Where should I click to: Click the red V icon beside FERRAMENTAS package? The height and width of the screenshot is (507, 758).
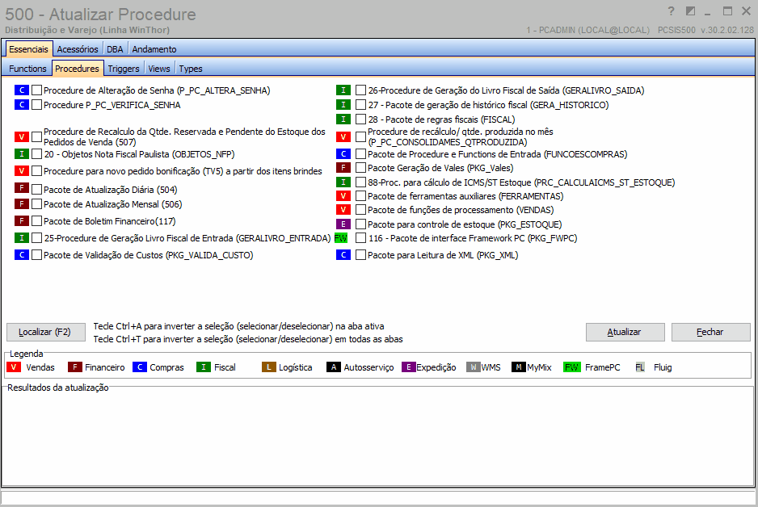click(x=343, y=195)
